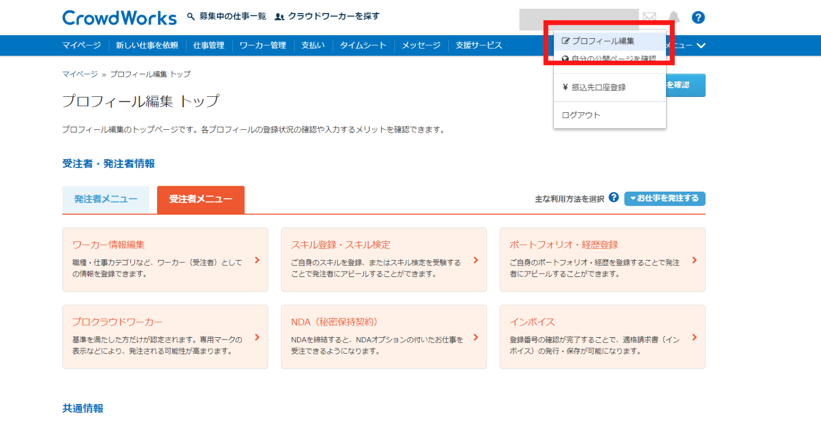Click help icon beside 主な利用方法を選択
Viewport: 821px width, 427px height.
point(614,198)
